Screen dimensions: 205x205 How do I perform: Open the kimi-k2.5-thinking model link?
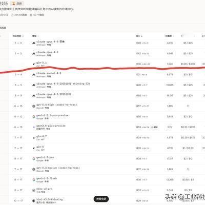tap(50, 199)
